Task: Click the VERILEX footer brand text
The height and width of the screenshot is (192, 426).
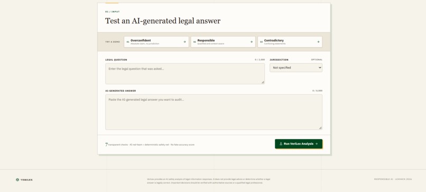Action: (26, 180)
